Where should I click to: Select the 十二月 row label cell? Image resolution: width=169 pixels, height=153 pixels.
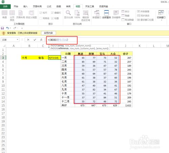(x=68, y=101)
